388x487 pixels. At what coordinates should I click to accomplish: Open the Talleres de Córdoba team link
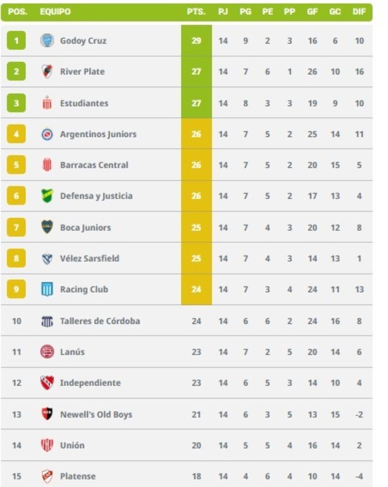point(100,321)
